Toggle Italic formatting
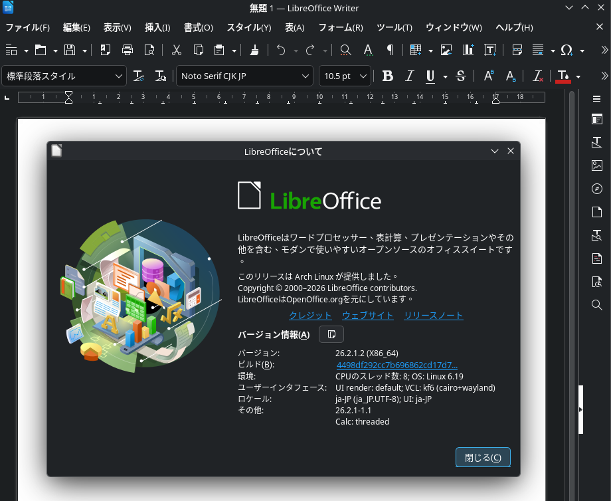The height and width of the screenshot is (501, 611). pyautogui.click(x=410, y=76)
